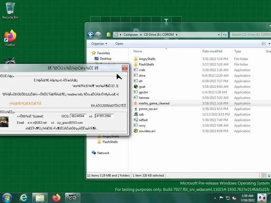Select the crab application icon
This screenshot has height=203, width=271.
[136, 70]
